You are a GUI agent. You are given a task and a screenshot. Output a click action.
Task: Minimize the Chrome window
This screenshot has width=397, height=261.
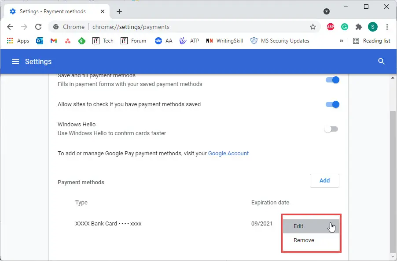[346, 7]
